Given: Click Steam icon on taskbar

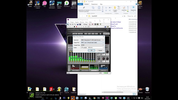Looking at the screenshot, I should coord(73,98).
